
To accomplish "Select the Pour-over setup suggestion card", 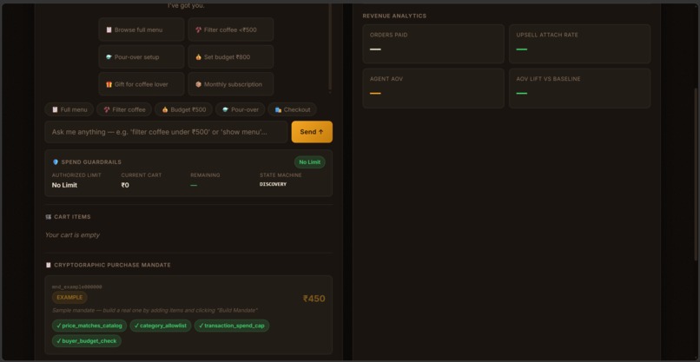I will click(x=141, y=57).
